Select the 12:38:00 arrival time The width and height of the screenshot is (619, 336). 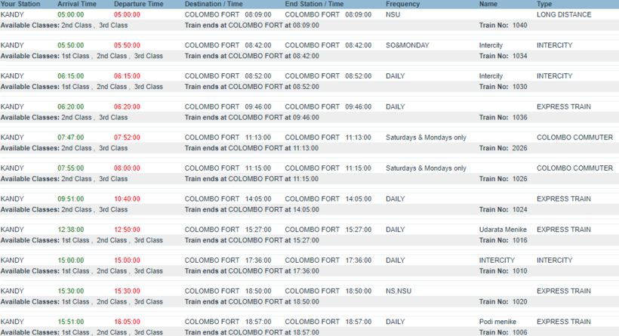71,230
